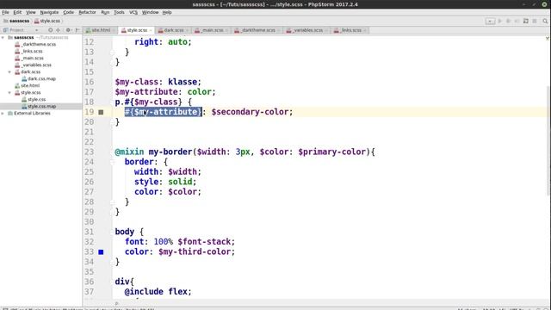Click the inspection indicator at editor top right
This screenshot has height=310, width=551.
click(548, 38)
